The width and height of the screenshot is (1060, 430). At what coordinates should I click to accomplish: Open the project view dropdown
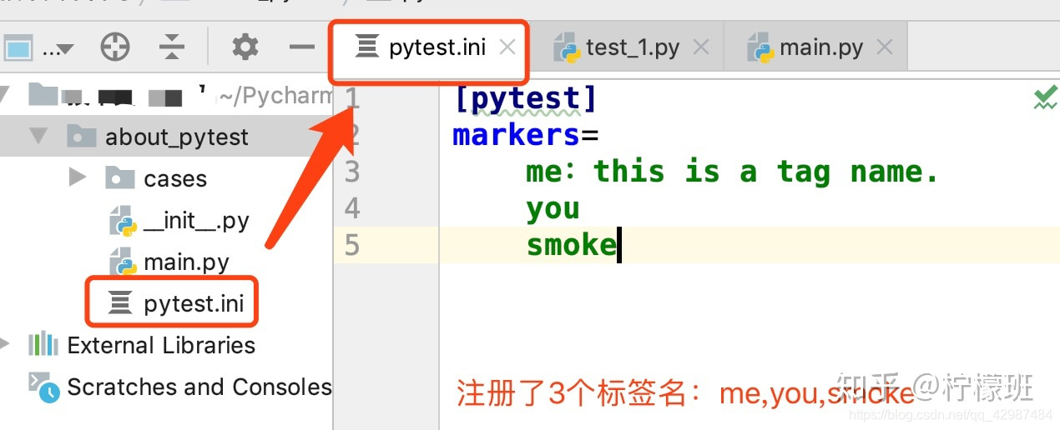[x=58, y=47]
